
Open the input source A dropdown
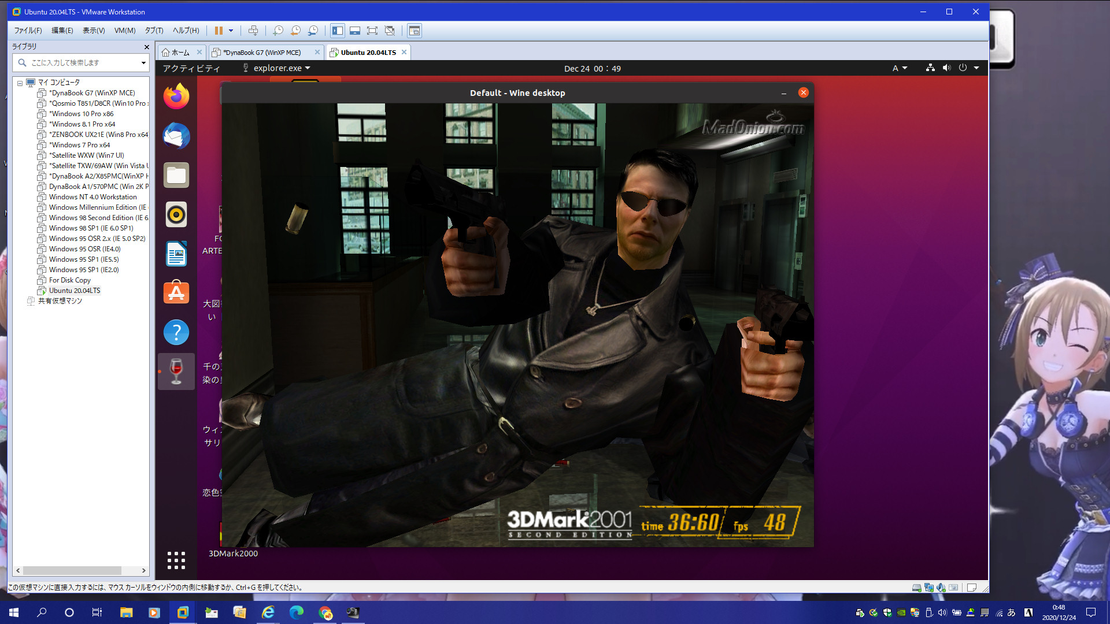pos(900,68)
